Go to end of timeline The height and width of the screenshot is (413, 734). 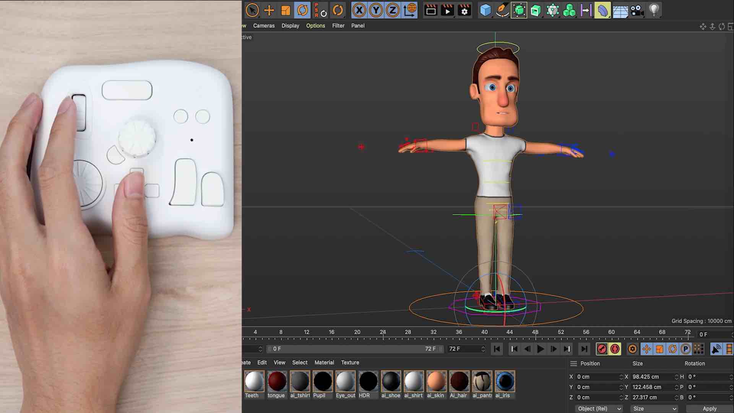(584, 349)
